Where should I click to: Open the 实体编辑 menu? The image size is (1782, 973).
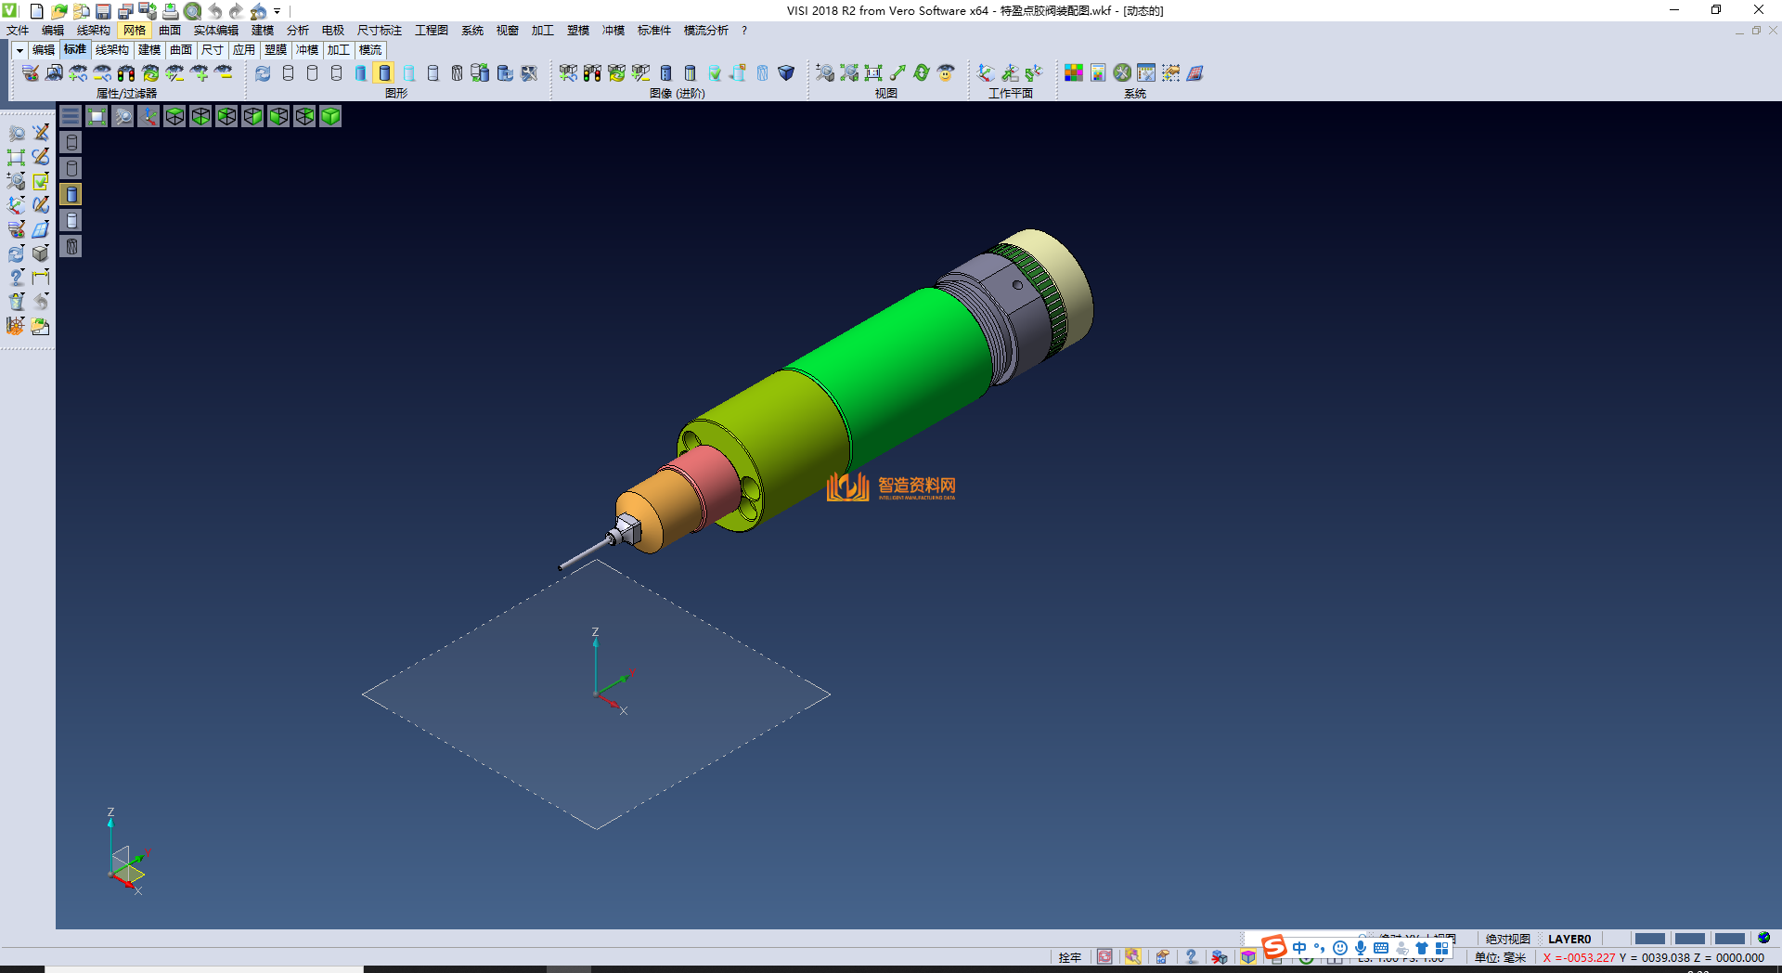pos(215,31)
